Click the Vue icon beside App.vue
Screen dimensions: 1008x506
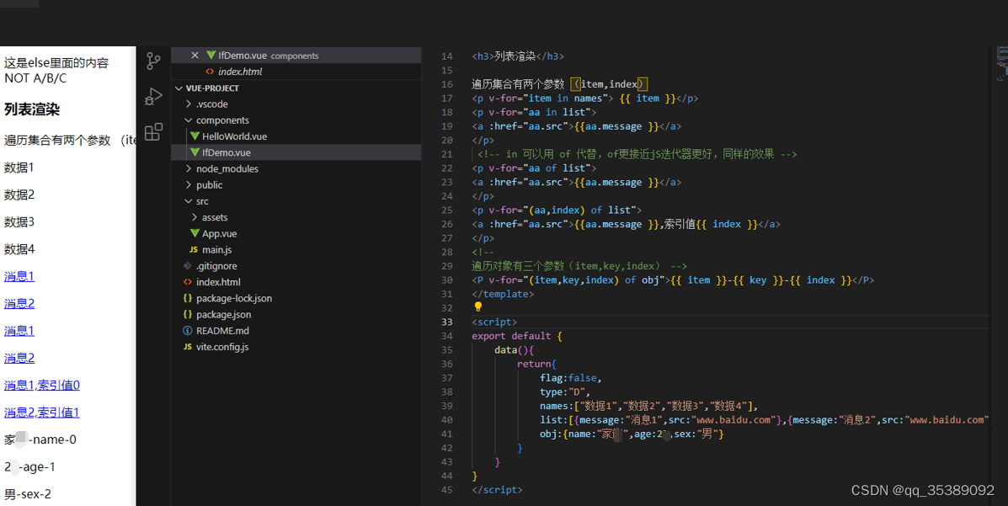pos(195,233)
